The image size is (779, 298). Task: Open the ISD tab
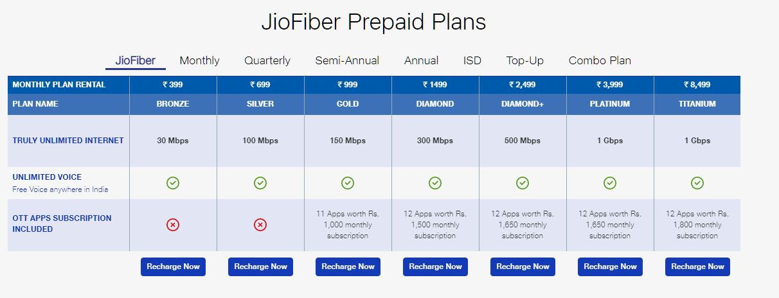[x=472, y=60]
